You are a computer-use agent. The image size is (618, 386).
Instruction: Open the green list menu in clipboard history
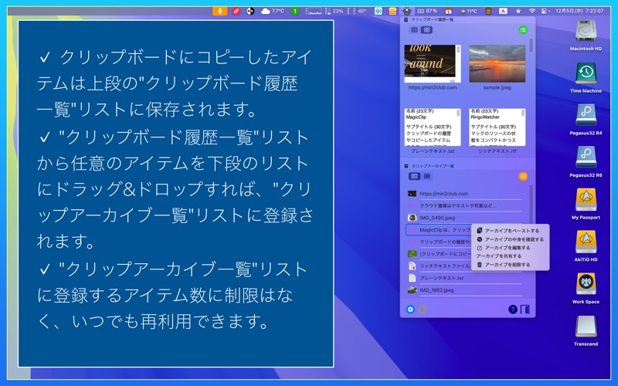[x=523, y=30]
